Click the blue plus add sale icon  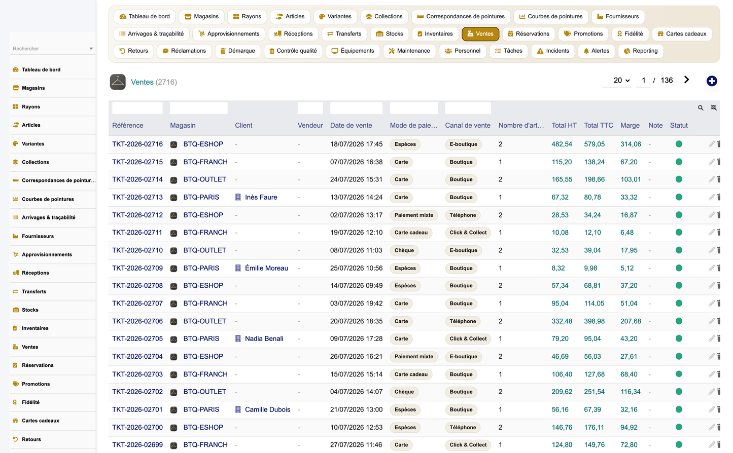point(712,81)
